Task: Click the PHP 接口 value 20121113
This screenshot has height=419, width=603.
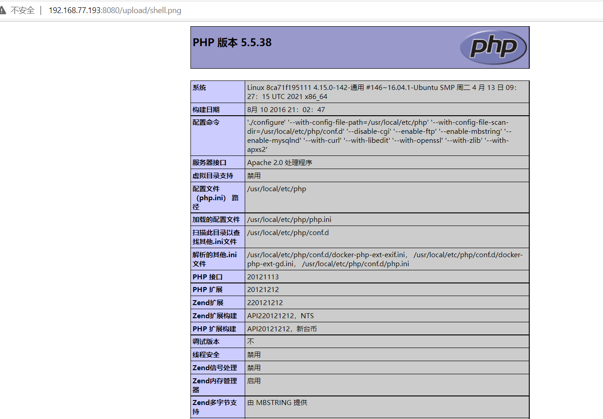Action: click(263, 276)
